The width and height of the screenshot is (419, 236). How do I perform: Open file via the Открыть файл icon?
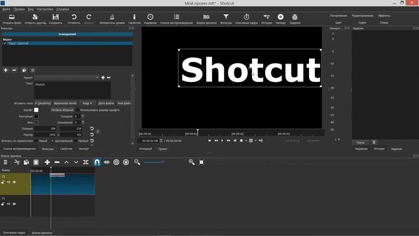point(12,17)
